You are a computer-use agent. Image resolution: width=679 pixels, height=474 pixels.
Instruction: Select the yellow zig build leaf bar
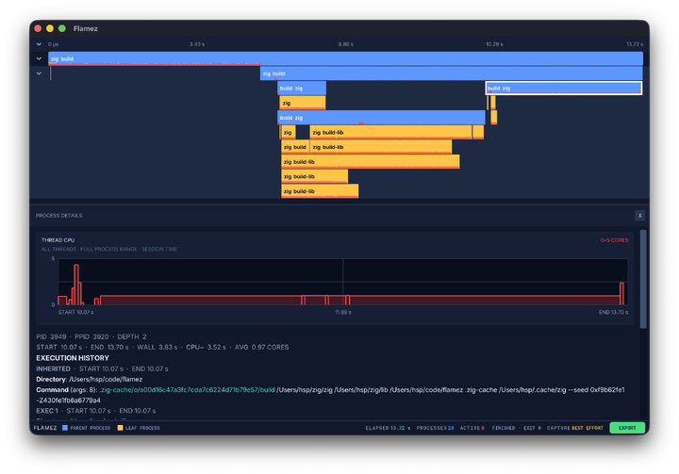pyautogui.click(x=295, y=147)
